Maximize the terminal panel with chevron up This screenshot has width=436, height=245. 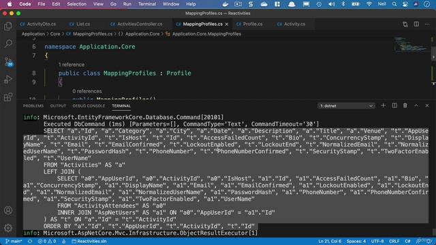416,105
